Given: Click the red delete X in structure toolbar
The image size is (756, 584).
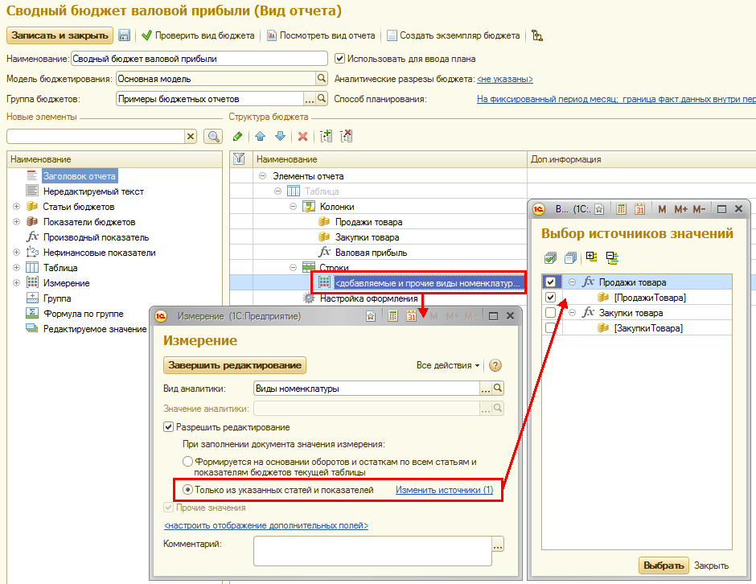Looking at the screenshot, I should pyautogui.click(x=303, y=137).
